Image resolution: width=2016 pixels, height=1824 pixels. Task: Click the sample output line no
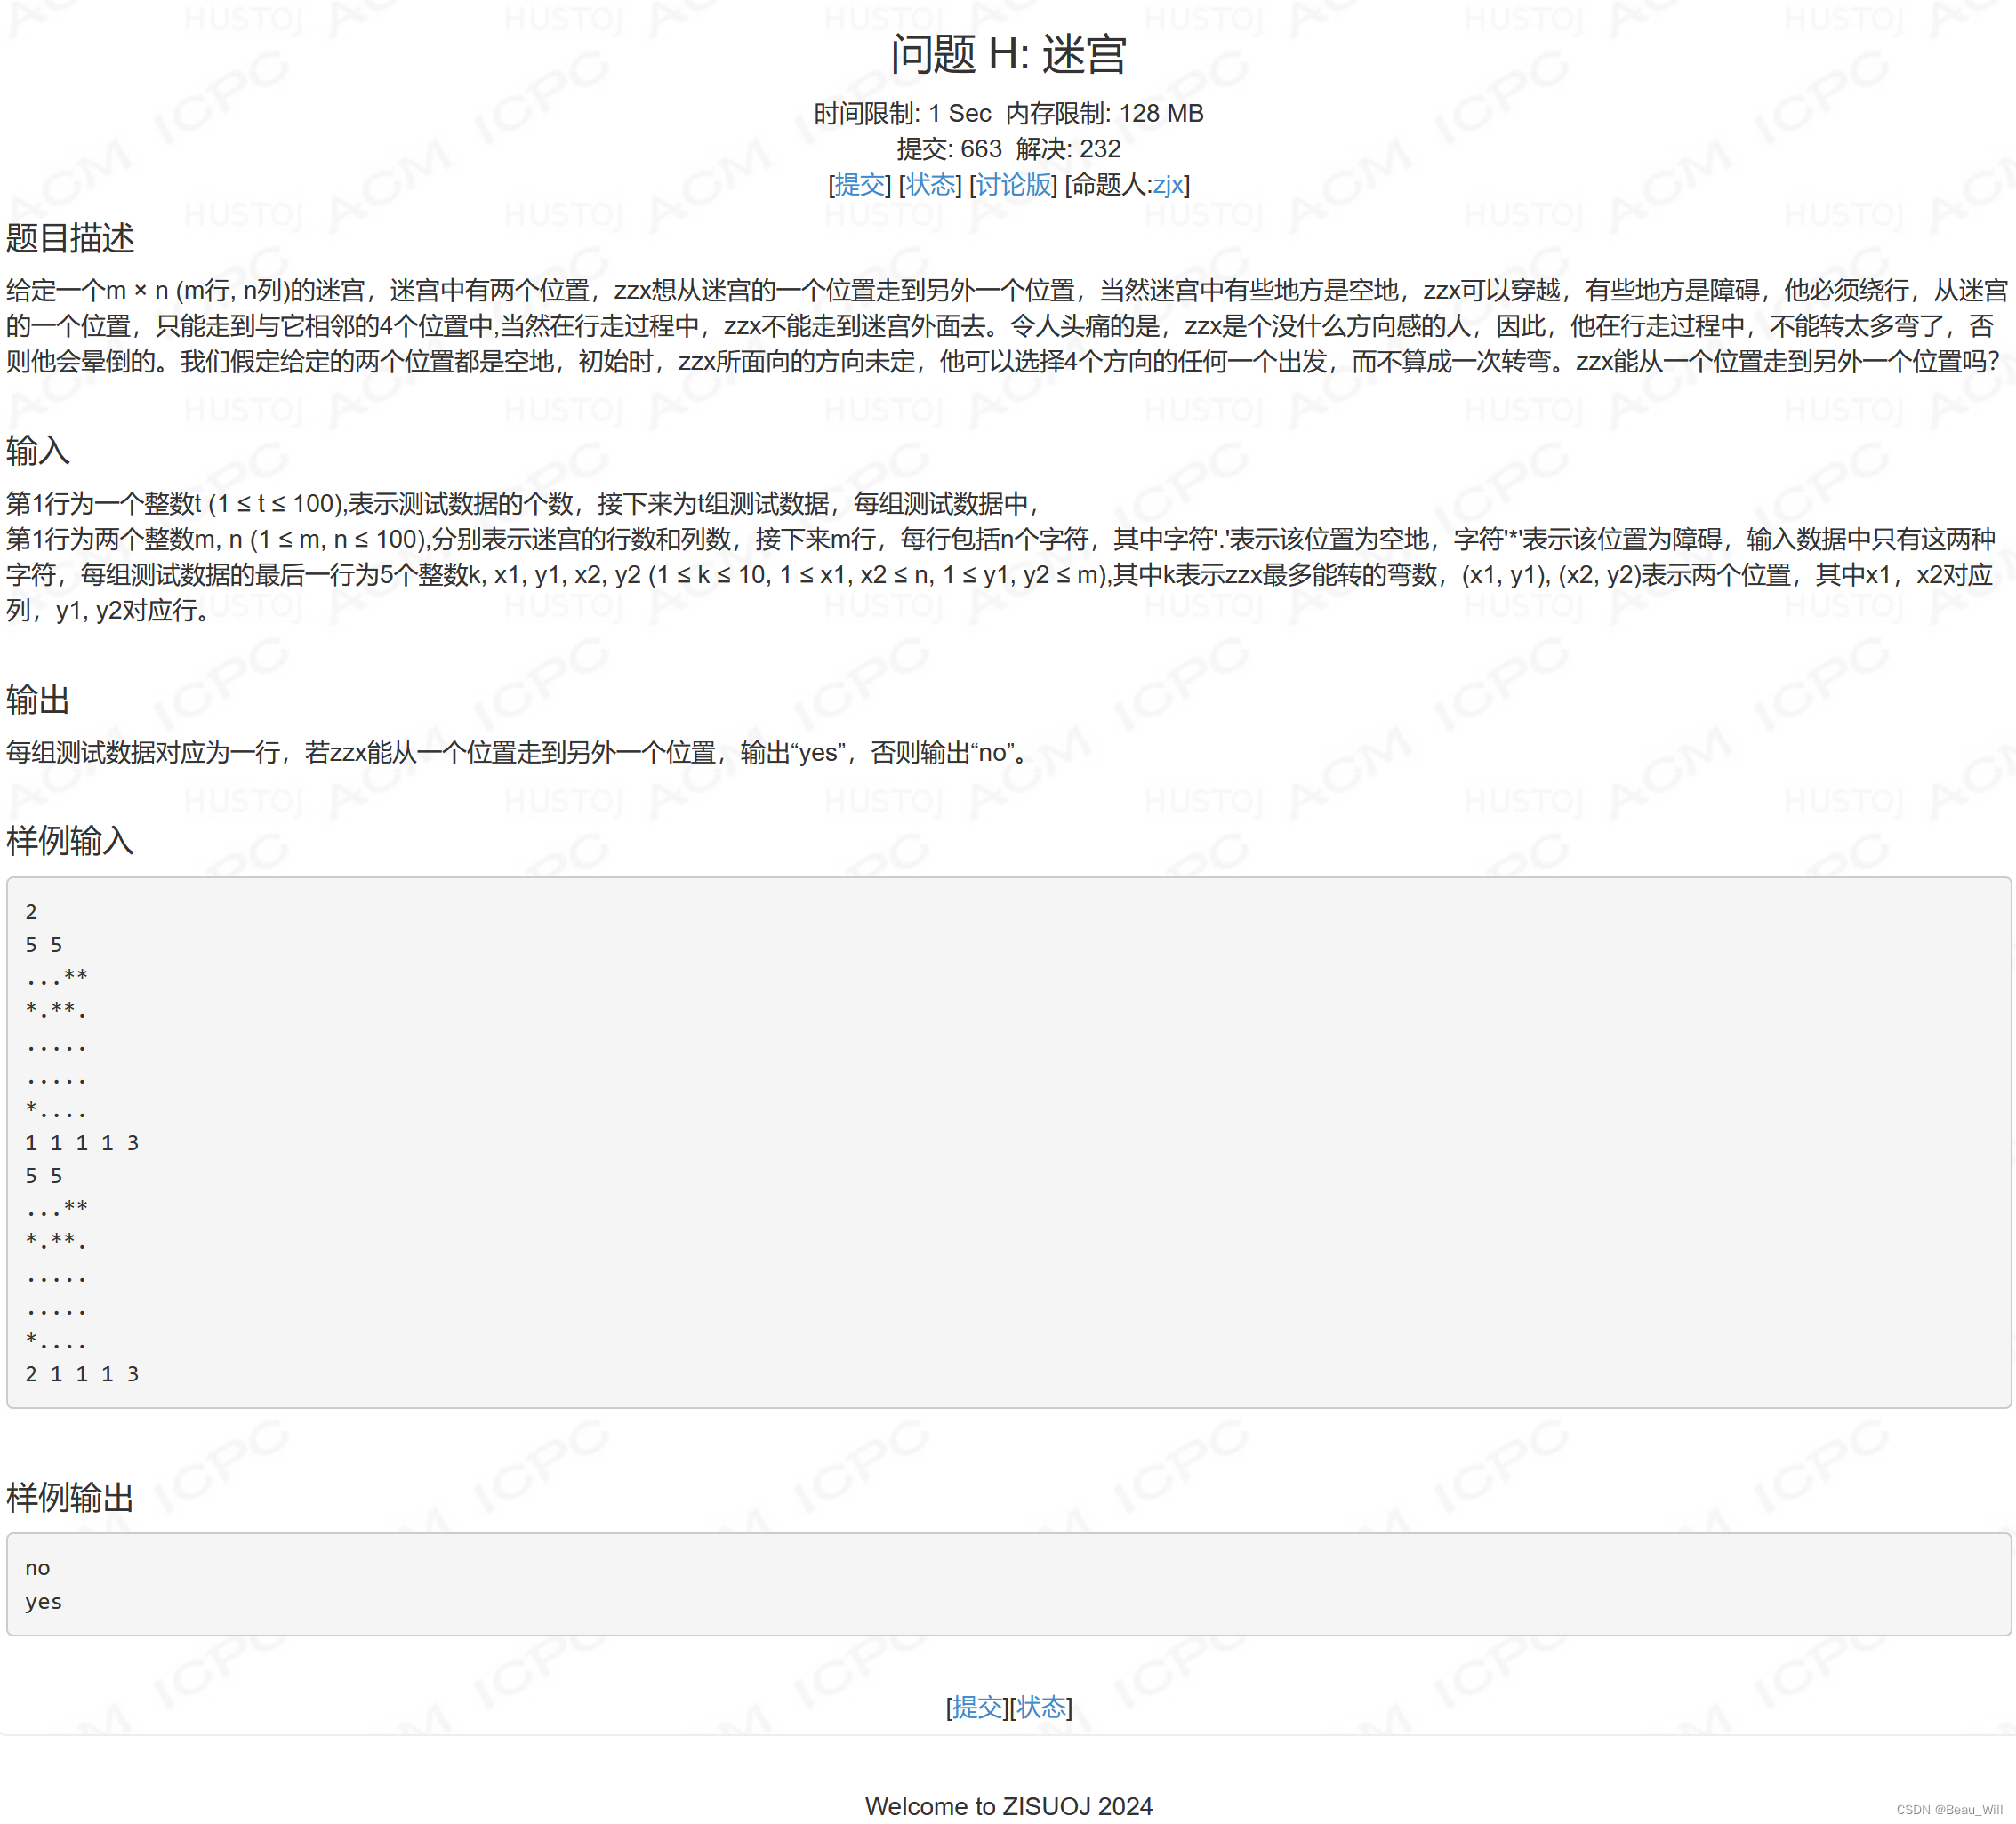coord(38,1568)
